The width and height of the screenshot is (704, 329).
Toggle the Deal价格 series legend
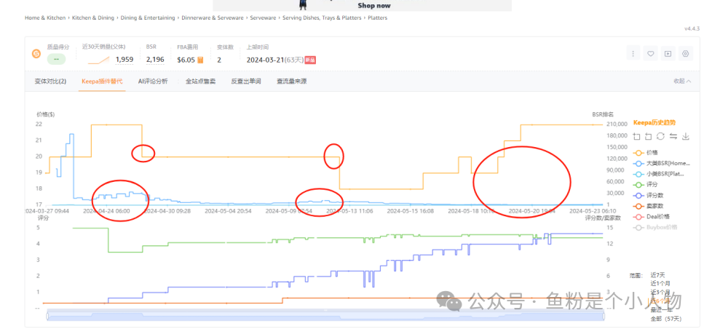651,217
